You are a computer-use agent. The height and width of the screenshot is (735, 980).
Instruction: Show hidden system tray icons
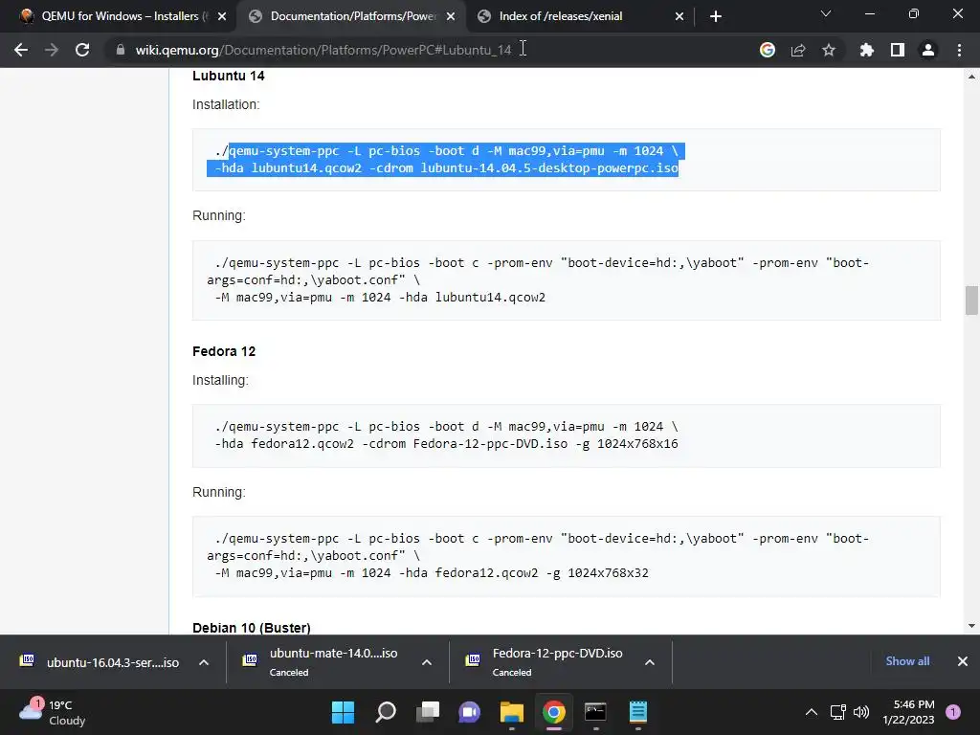[x=812, y=712]
